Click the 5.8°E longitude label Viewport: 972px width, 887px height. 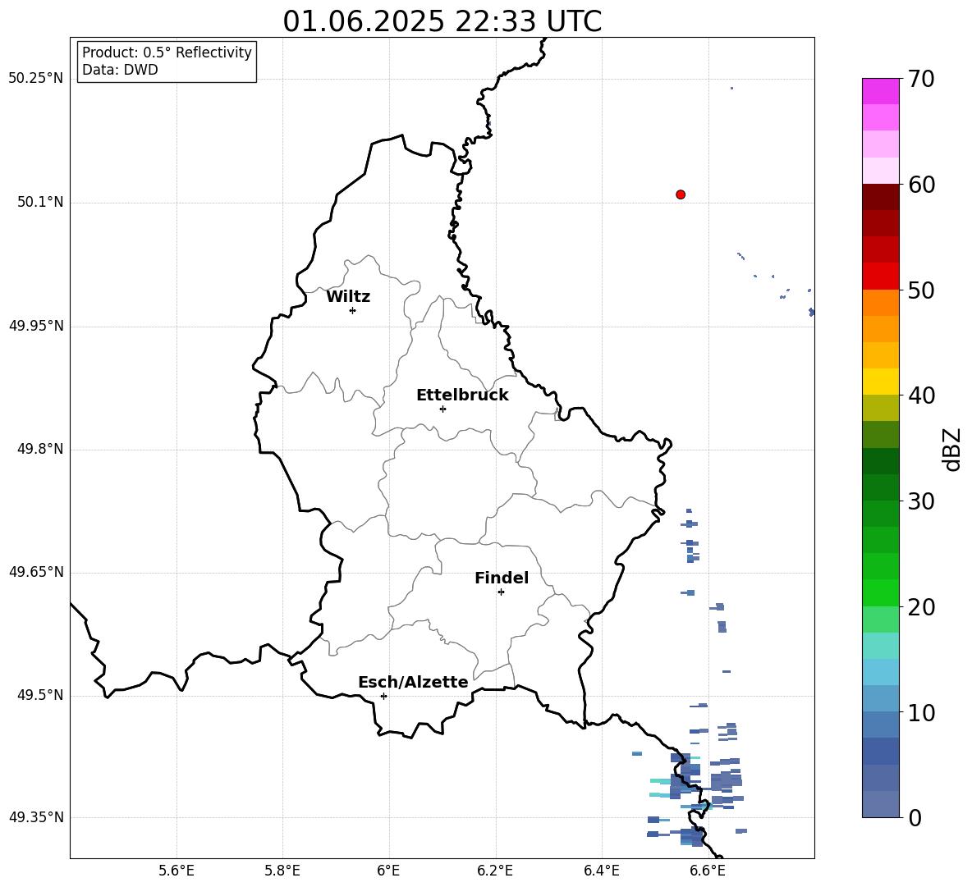point(282,871)
